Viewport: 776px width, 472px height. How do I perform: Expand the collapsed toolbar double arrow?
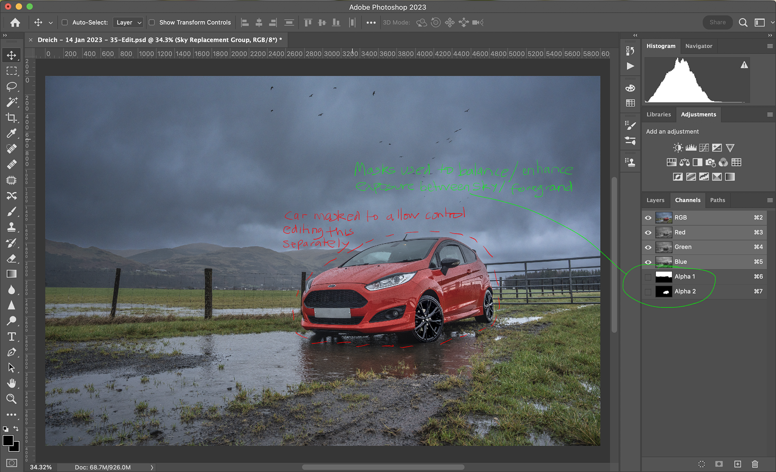[5, 36]
